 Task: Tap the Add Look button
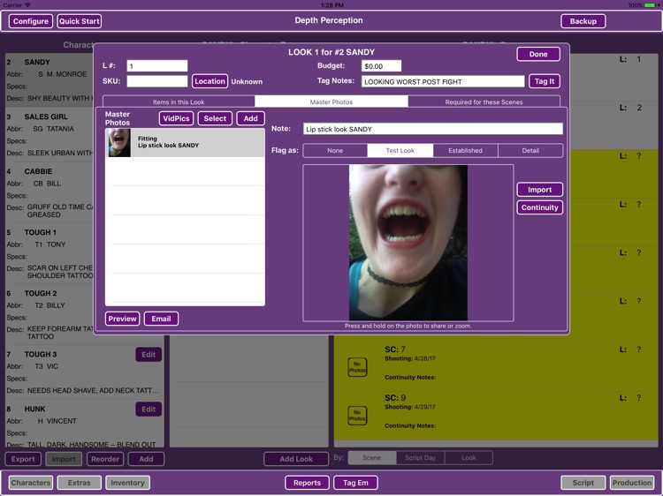coord(296,459)
